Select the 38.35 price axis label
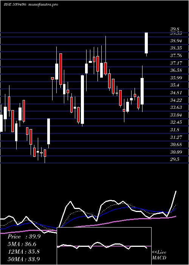Screen dimensions: 189x265 click(x=176, y=48)
